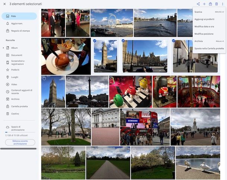This screenshot has height=180, width=227.
Task: Clear selection with the X icon
Action: (4, 4)
